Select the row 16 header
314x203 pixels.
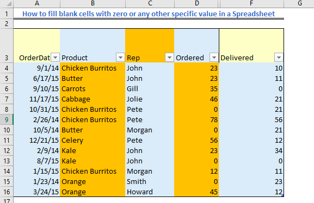pos(7,192)
